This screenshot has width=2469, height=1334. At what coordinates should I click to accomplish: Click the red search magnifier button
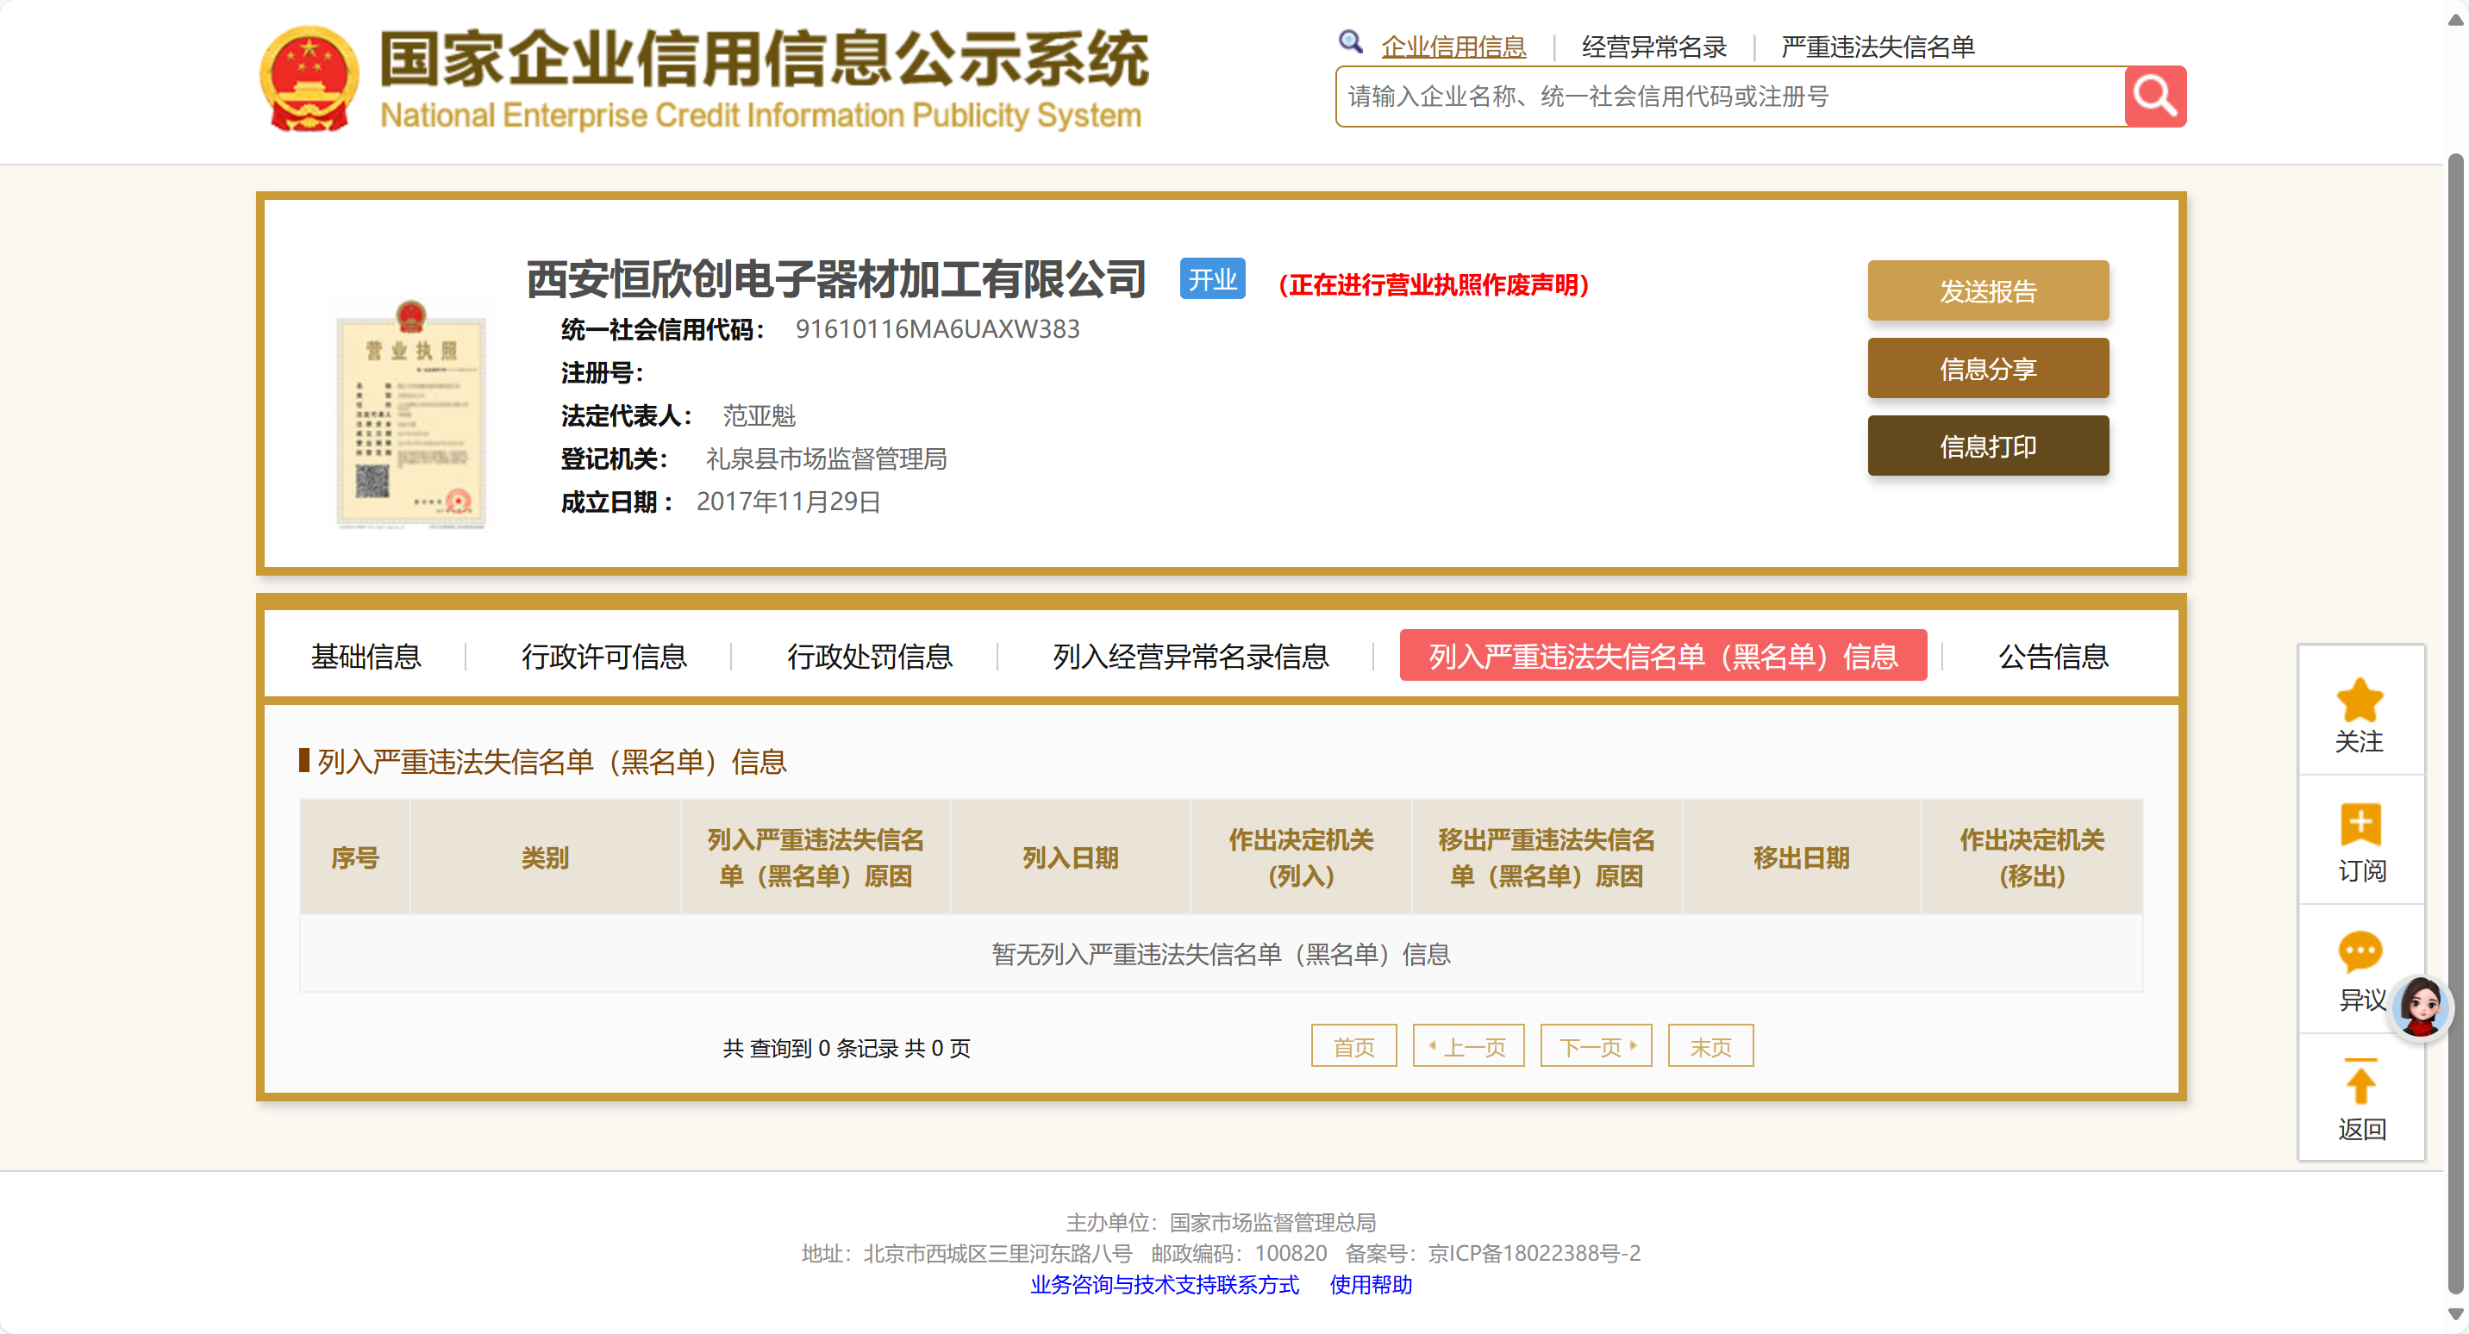coord(2153,96)
